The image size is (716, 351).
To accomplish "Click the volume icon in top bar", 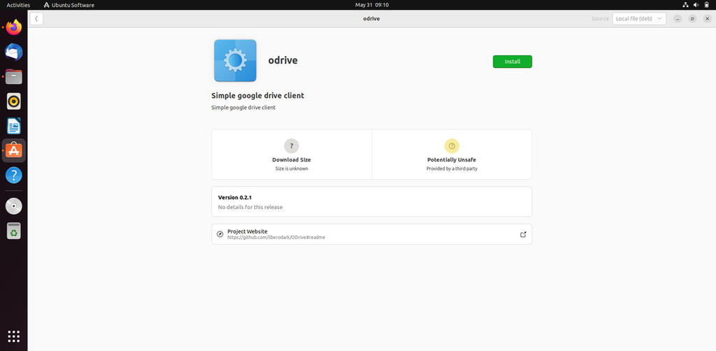I will point(696,5).
